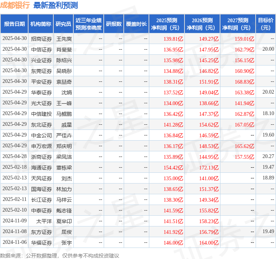This screenshot has width=276, height=259.
Task: Click the 141.94亿 profit value
Action: point(244,103)
